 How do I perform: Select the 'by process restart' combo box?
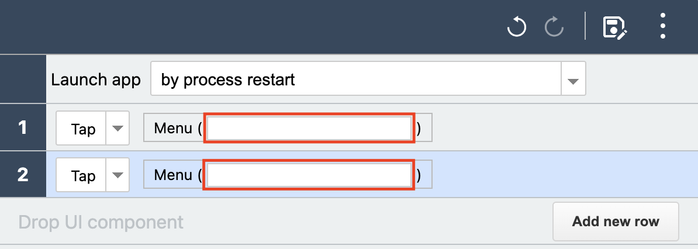coord(355,78)
